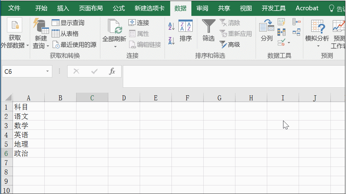Select cell containing 地理

pyautogui.click(x=29, y=144)
